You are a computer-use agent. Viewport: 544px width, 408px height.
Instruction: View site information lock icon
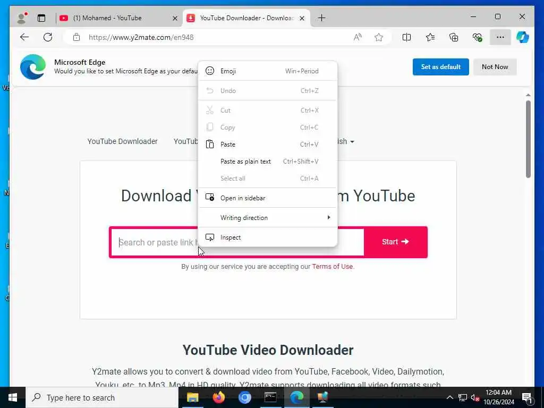(x=76, y=37)
